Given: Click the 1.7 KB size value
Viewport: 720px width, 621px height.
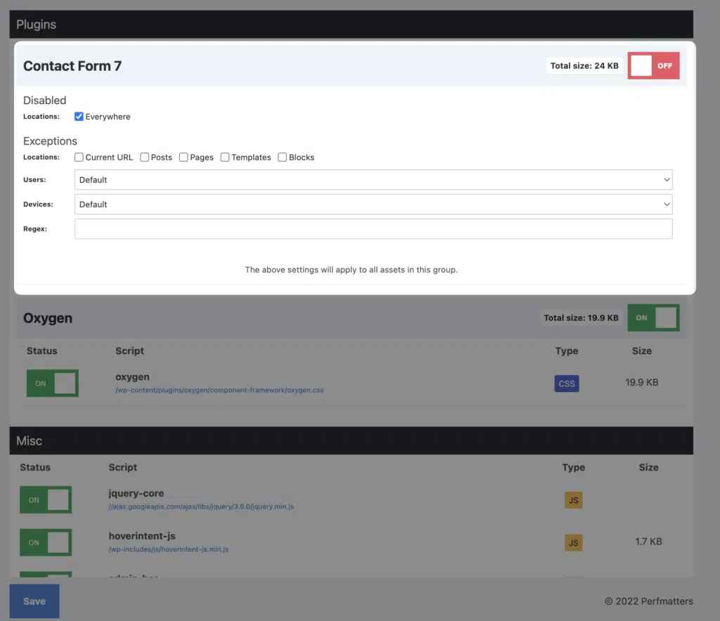Looking at the screenshot, I should click(649, 542).
